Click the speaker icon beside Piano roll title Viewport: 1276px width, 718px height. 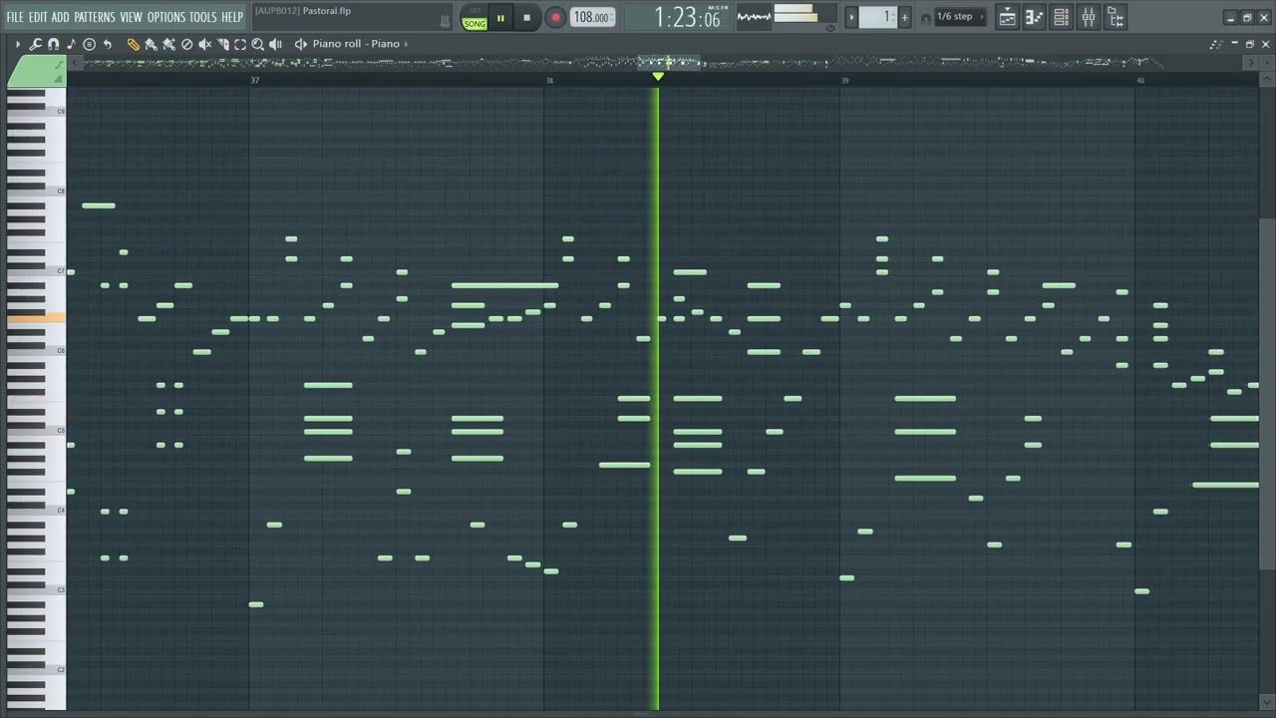[301, 44]
